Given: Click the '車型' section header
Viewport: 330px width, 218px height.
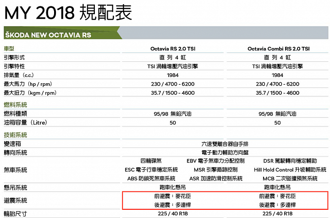Looking at the screenshot, I should point(9,49).
